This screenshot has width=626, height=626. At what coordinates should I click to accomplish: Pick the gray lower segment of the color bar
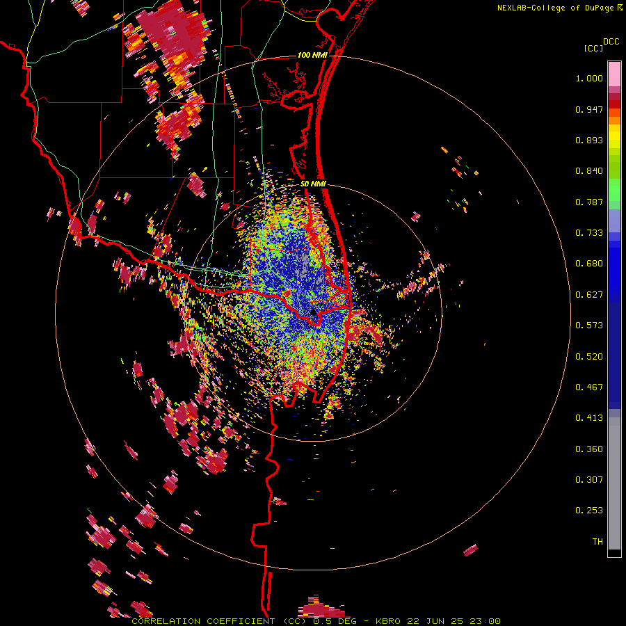click(x=614, y=483)
